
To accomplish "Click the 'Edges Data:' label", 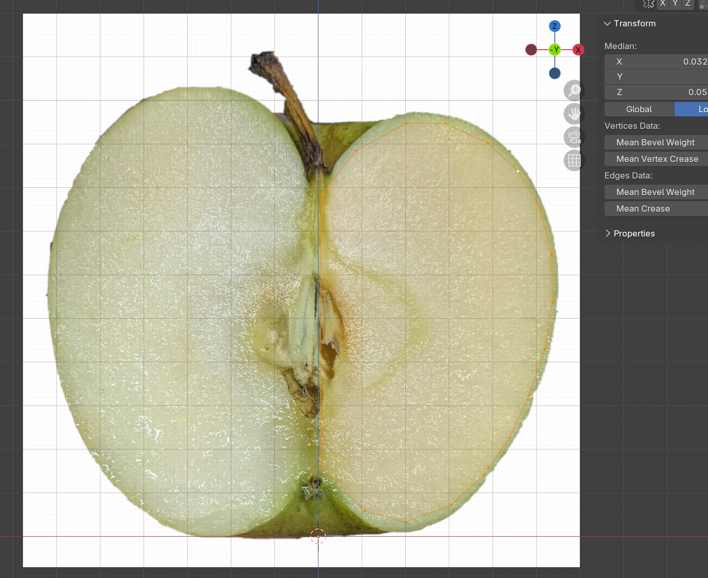I will coord(628,175).
